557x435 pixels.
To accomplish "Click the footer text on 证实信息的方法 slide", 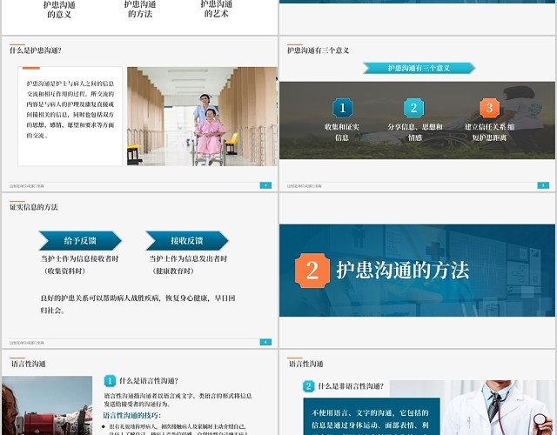I will (x=27, y=343).
